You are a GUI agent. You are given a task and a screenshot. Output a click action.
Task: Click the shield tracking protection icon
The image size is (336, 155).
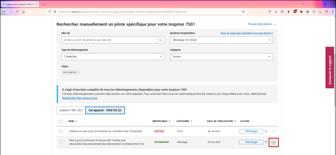point(50,12)
